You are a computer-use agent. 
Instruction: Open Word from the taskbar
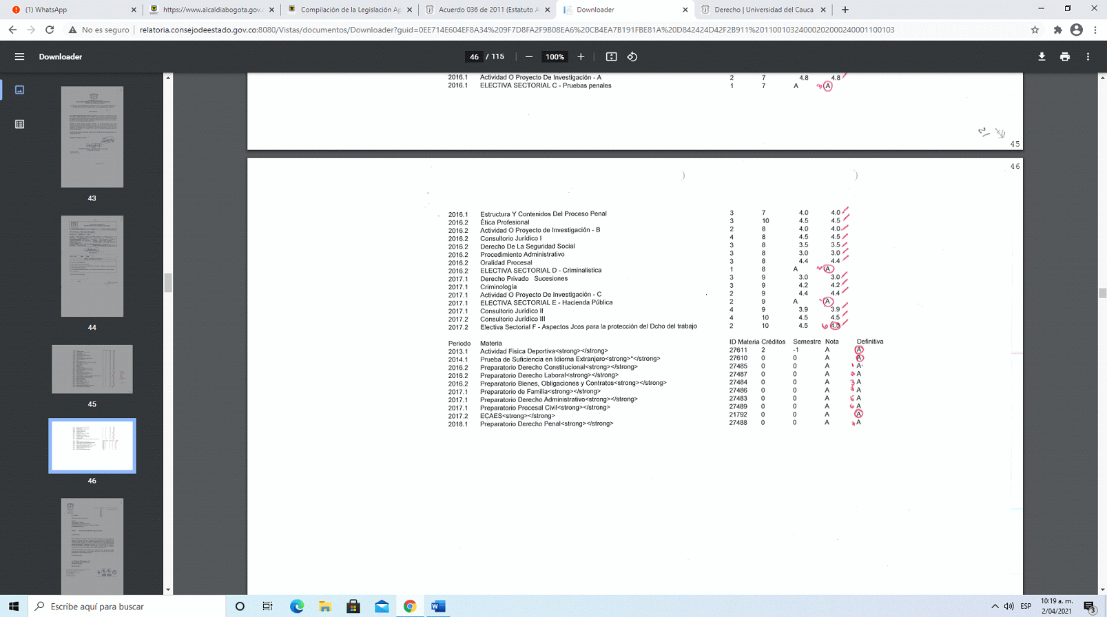click(x=438, y=606)
